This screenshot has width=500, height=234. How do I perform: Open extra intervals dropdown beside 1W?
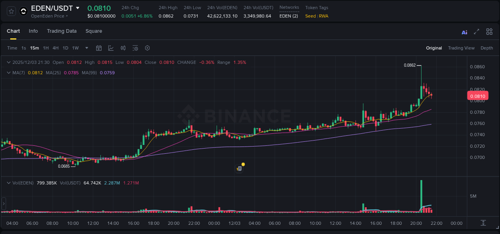(86, 48)
